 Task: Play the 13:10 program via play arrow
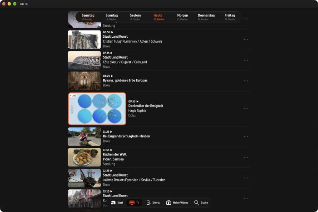111,191
